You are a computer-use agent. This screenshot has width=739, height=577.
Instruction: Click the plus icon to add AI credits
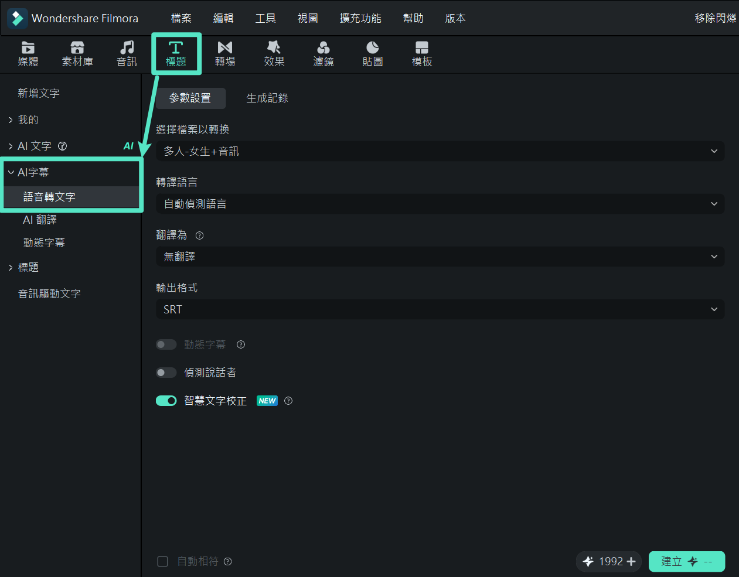(631, 561)
